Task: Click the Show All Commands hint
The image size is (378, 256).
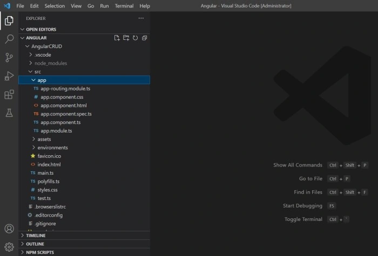Action: pyautogui.click(x=298, y=165)
